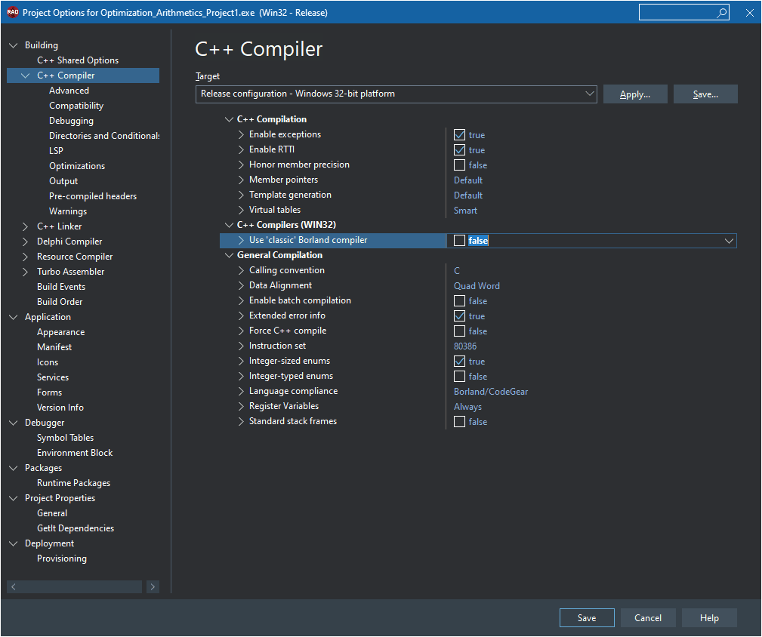Select Advanced under C++ Compiler
762x637 pixels.
click(69, 91)
